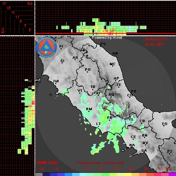176x176 pixels.
Task: Click the NA Naples city label
Action: (132, 145)
